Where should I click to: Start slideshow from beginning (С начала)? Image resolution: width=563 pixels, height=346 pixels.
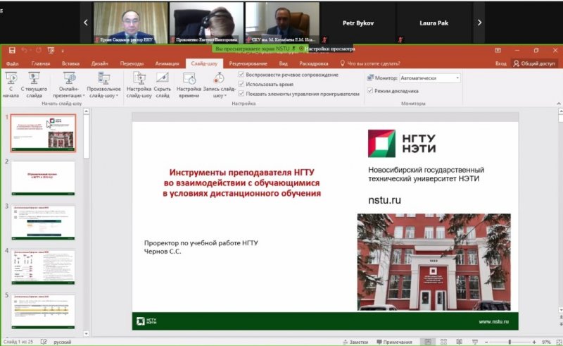coord(11,85)
